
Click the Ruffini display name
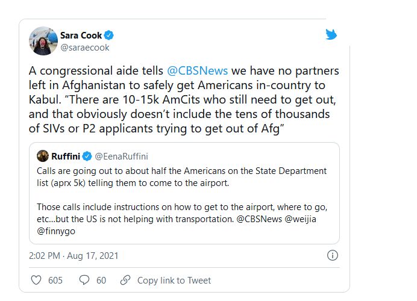tap(66, 157)
